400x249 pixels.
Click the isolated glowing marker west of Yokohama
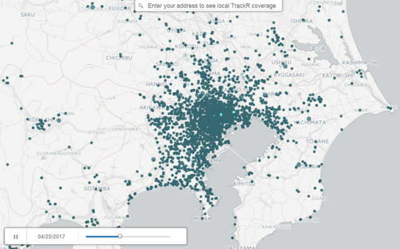(x=154, y=160)
